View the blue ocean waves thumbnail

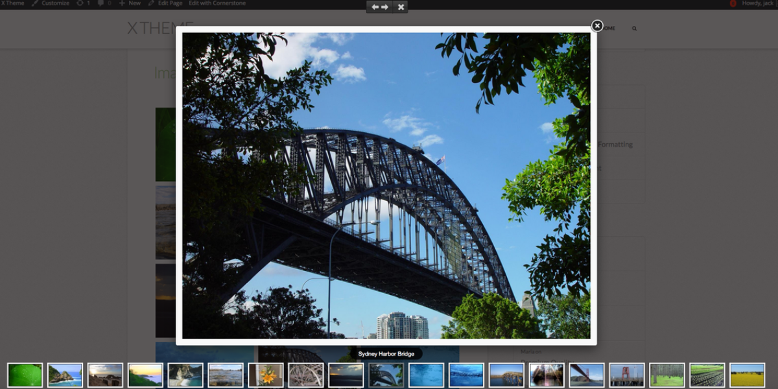click(467, 375)
